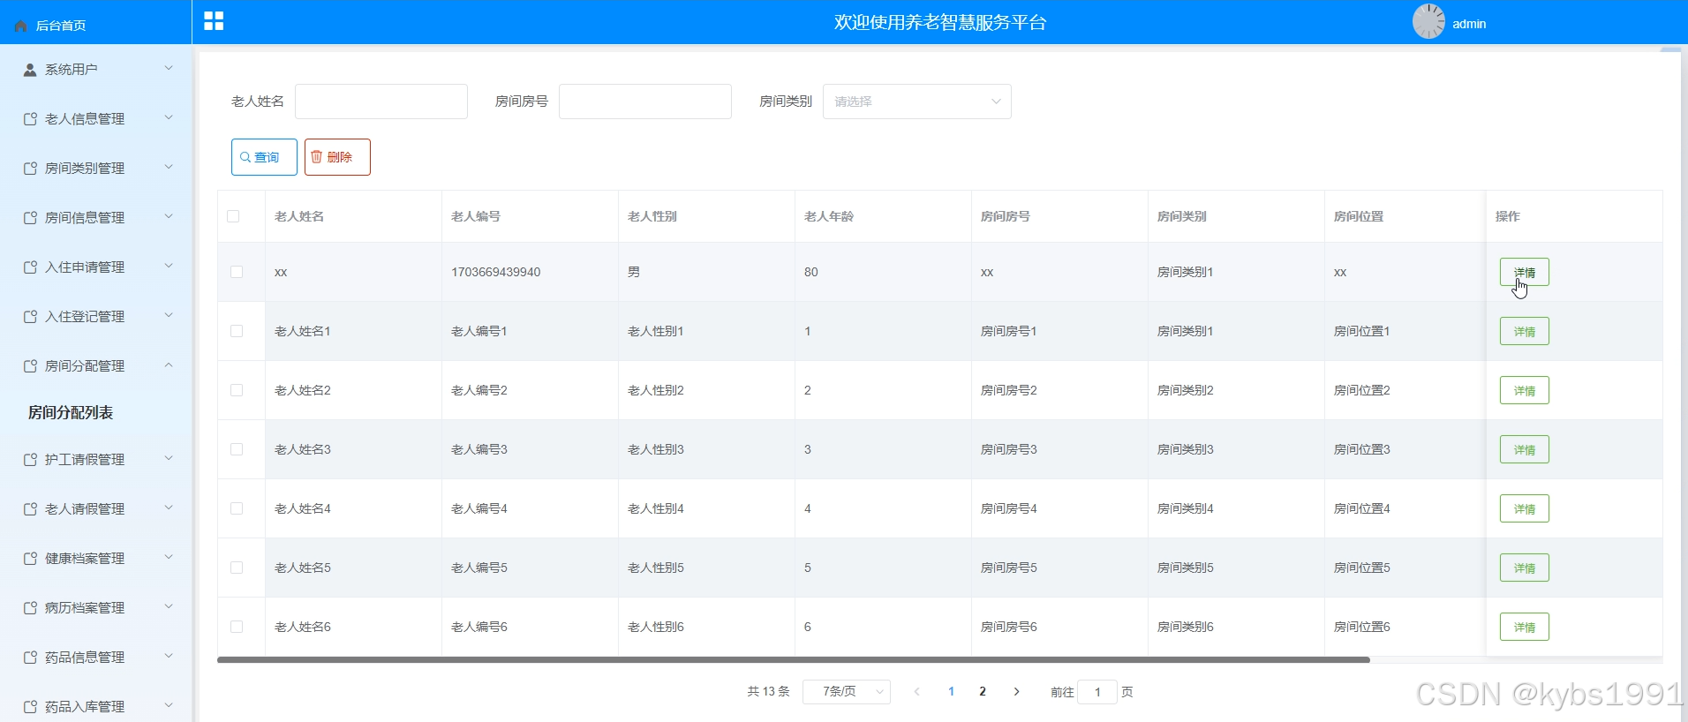Screen dimensions: 1688x722
Task: Focus the 老人姓名 search field
Action: [x=381, y=102]
